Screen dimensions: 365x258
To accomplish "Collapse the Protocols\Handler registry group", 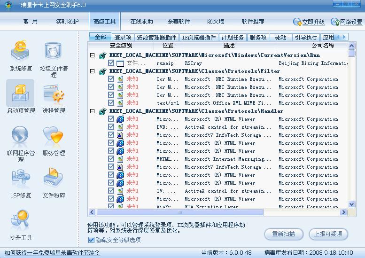I will pyautogui.click(x=93, y=111).
